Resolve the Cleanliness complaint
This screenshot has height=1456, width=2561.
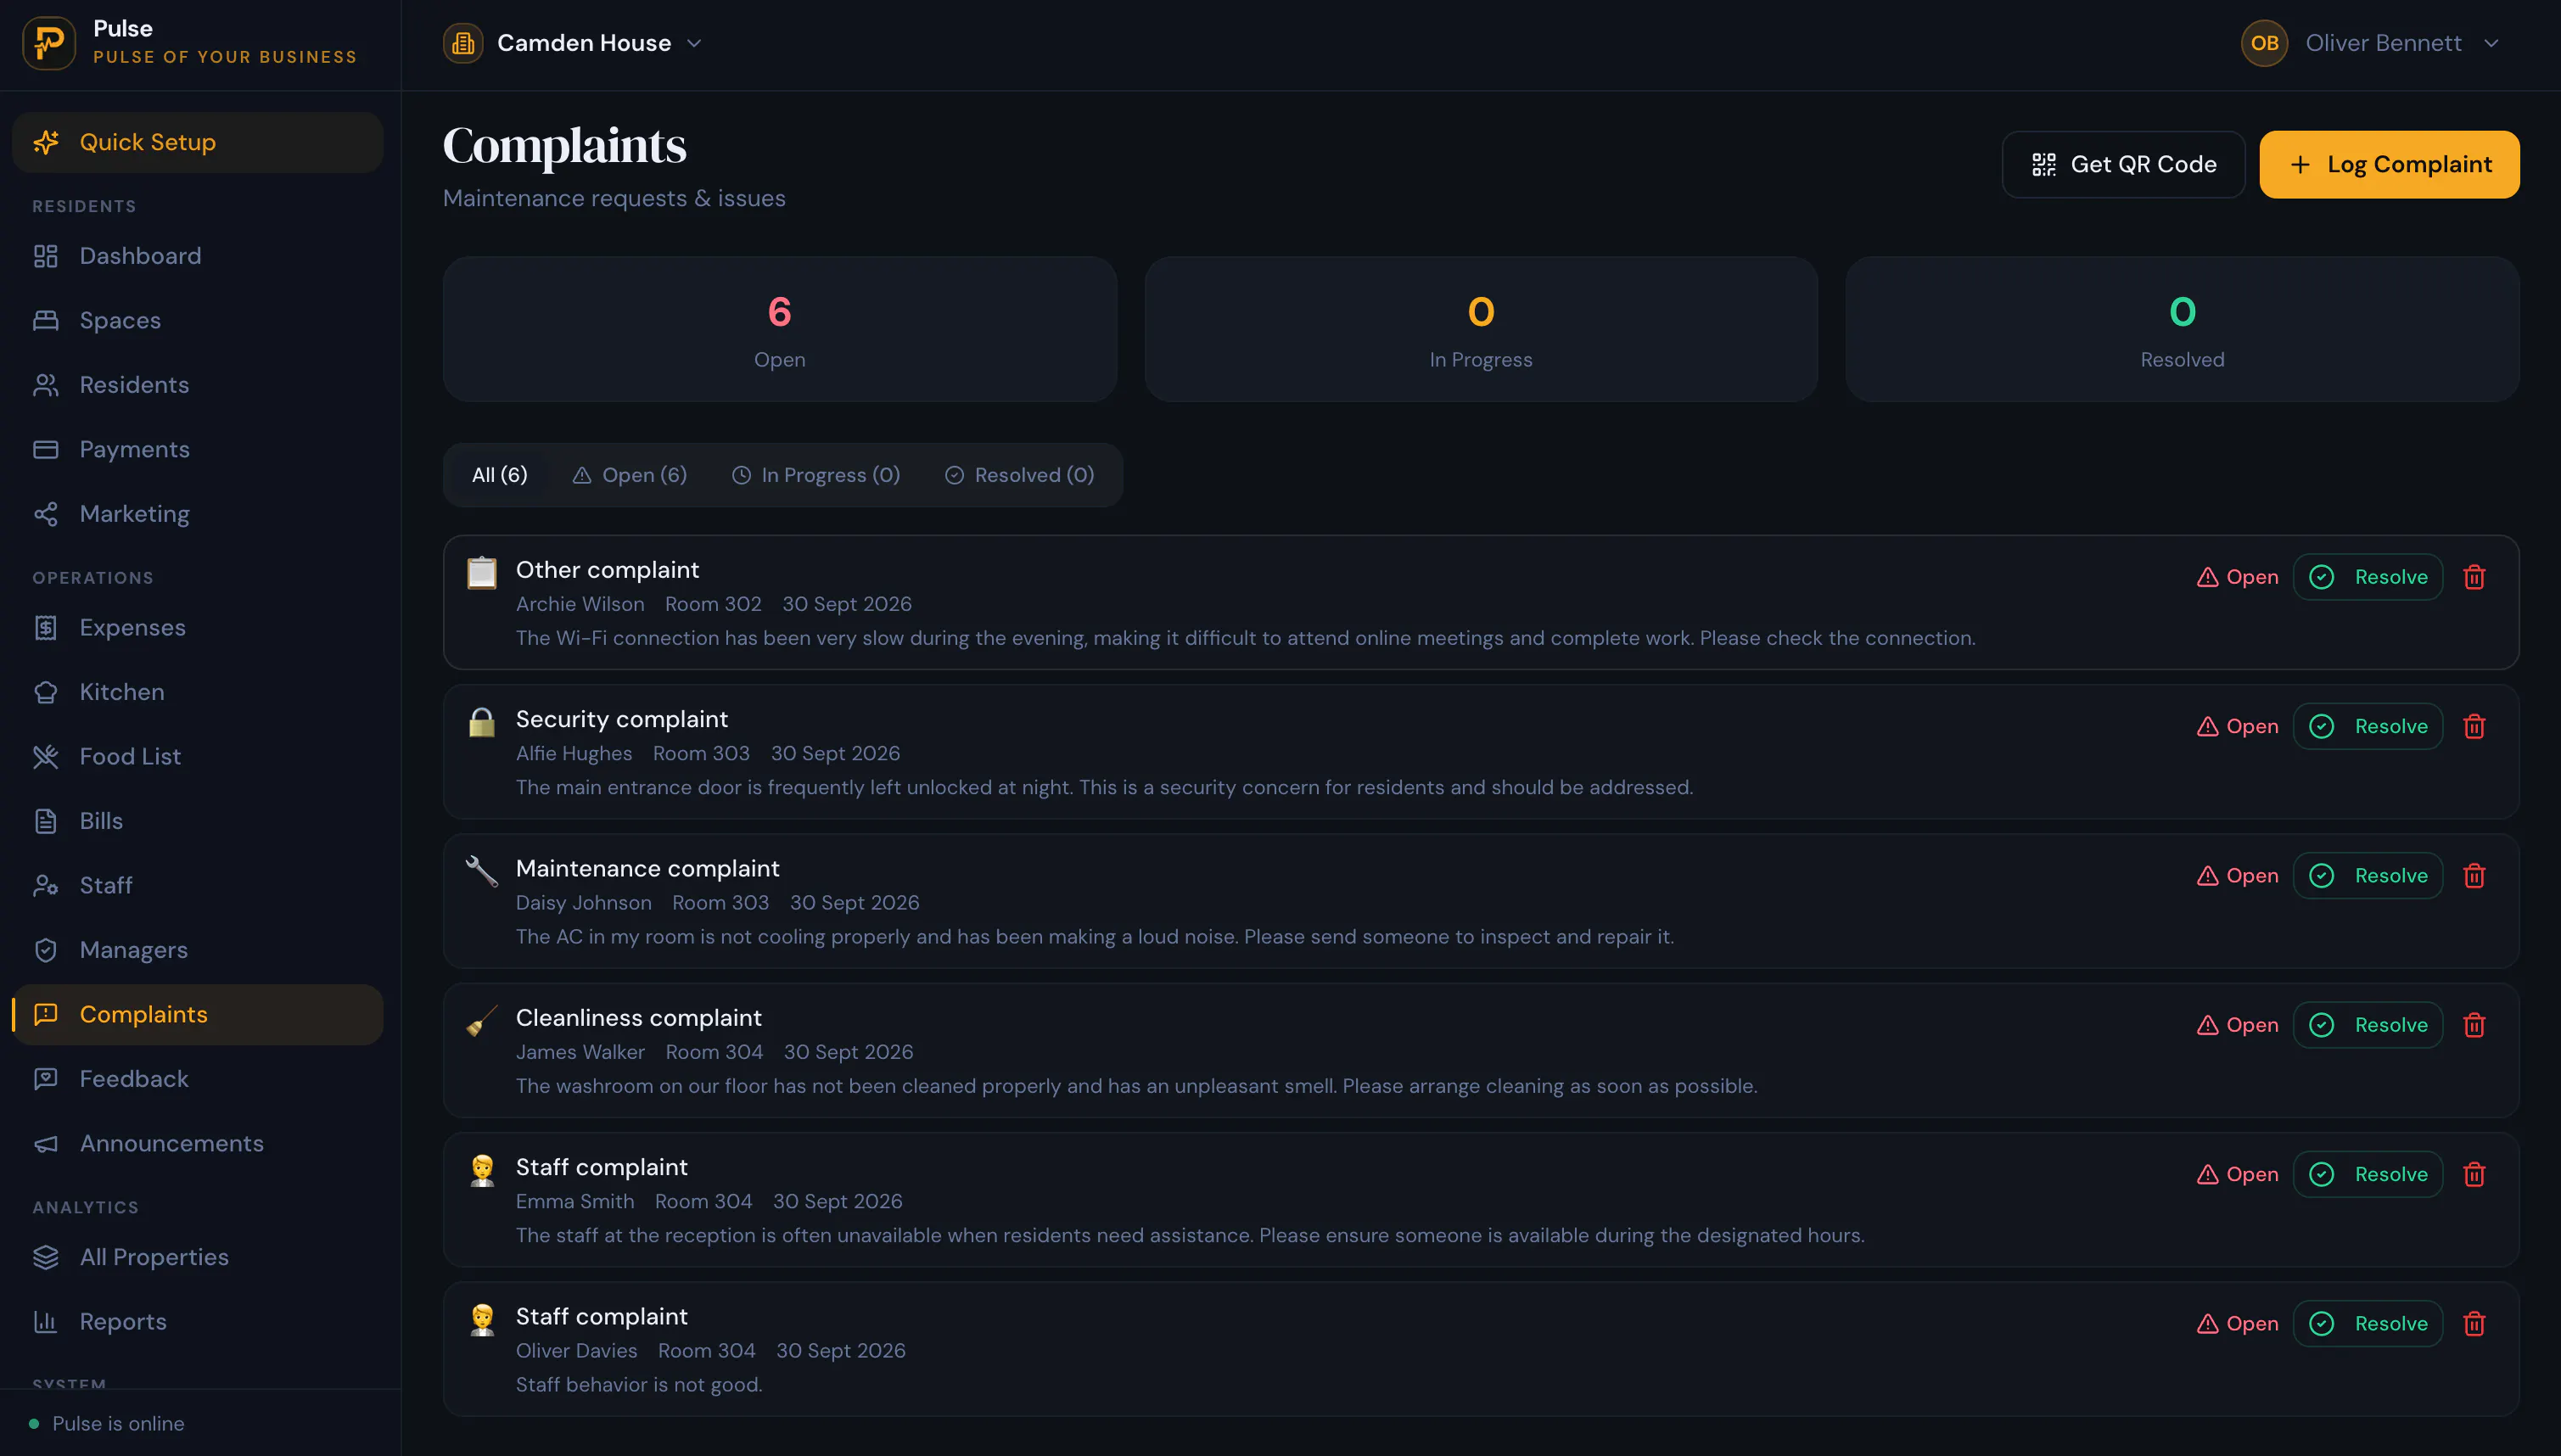[2367, 1025]
